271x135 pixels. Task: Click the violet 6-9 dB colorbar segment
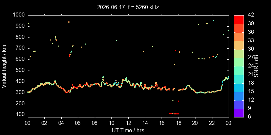tap(239, 113)
